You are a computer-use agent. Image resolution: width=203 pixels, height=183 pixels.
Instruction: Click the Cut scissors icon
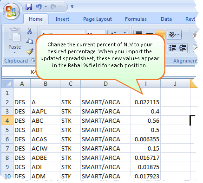(29, 31)
